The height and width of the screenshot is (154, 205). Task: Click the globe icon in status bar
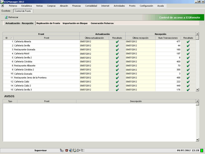(x=70, y=150)
